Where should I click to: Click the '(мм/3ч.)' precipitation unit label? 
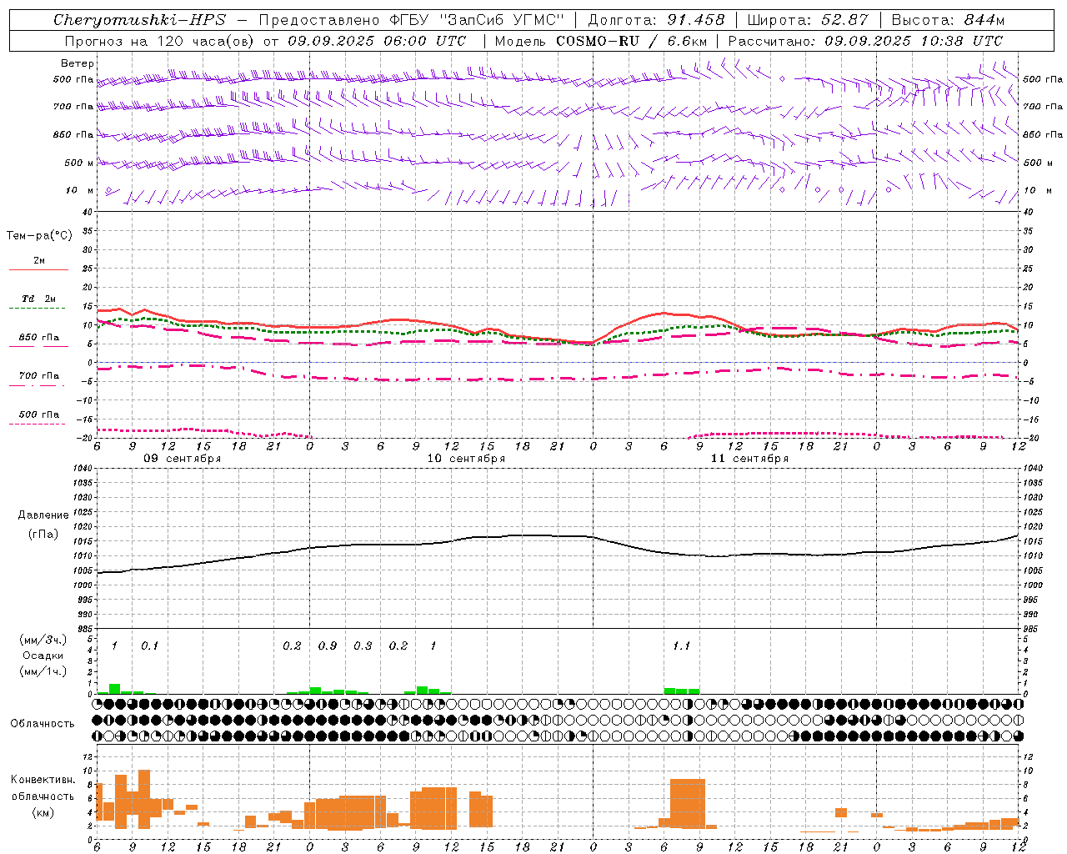tap(43, 640)
